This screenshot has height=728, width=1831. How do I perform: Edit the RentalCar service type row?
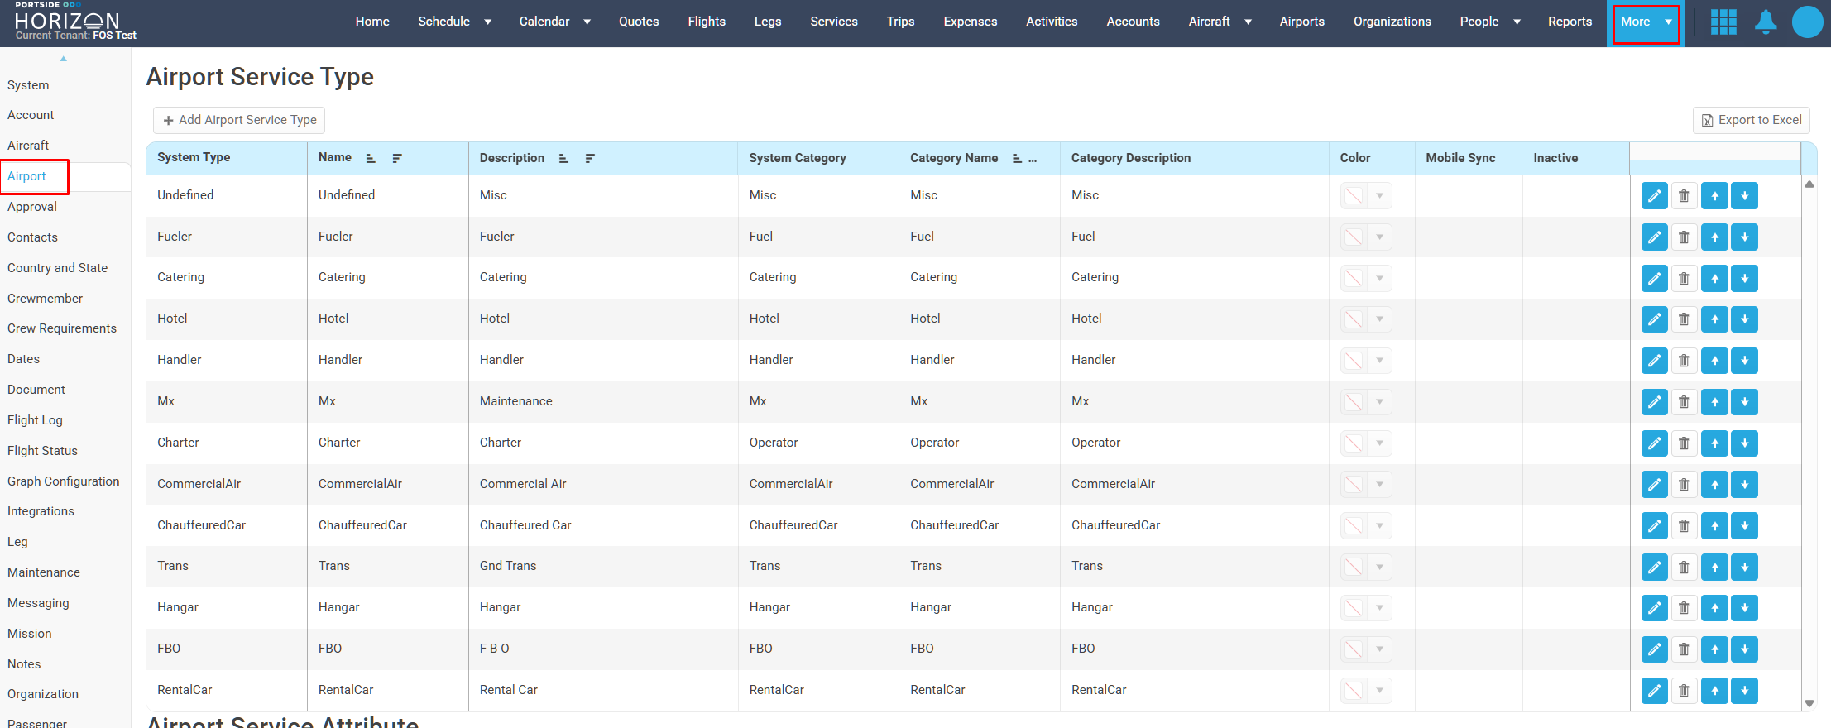point(1654,691)
